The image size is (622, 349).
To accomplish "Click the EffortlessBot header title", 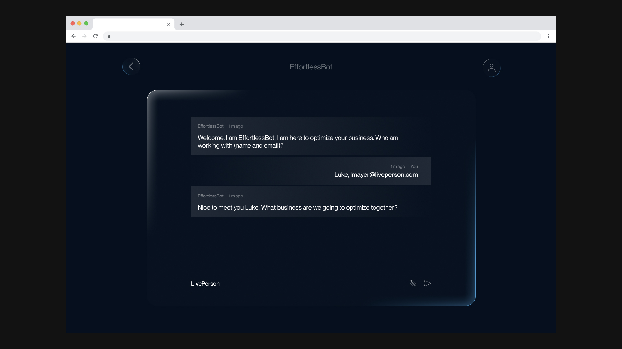I will [311, 67].
